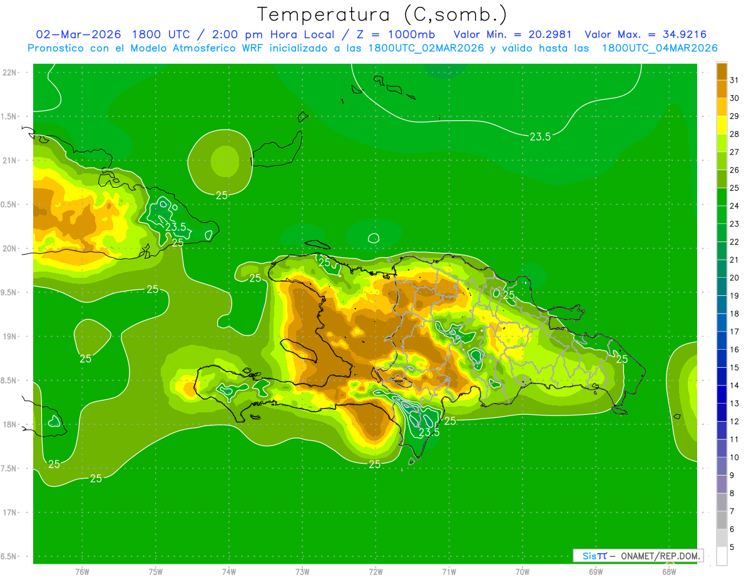Click the "5" value on the color scale

click(x=733, y=547)
